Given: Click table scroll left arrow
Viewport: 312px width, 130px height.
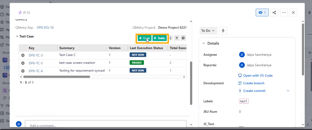Looking at the screenshot, I should pyautogui.click(x=20, y=76).
